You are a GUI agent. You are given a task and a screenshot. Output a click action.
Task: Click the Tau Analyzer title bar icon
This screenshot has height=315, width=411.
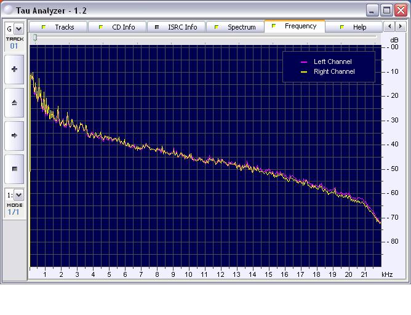[x=8, y=10]
